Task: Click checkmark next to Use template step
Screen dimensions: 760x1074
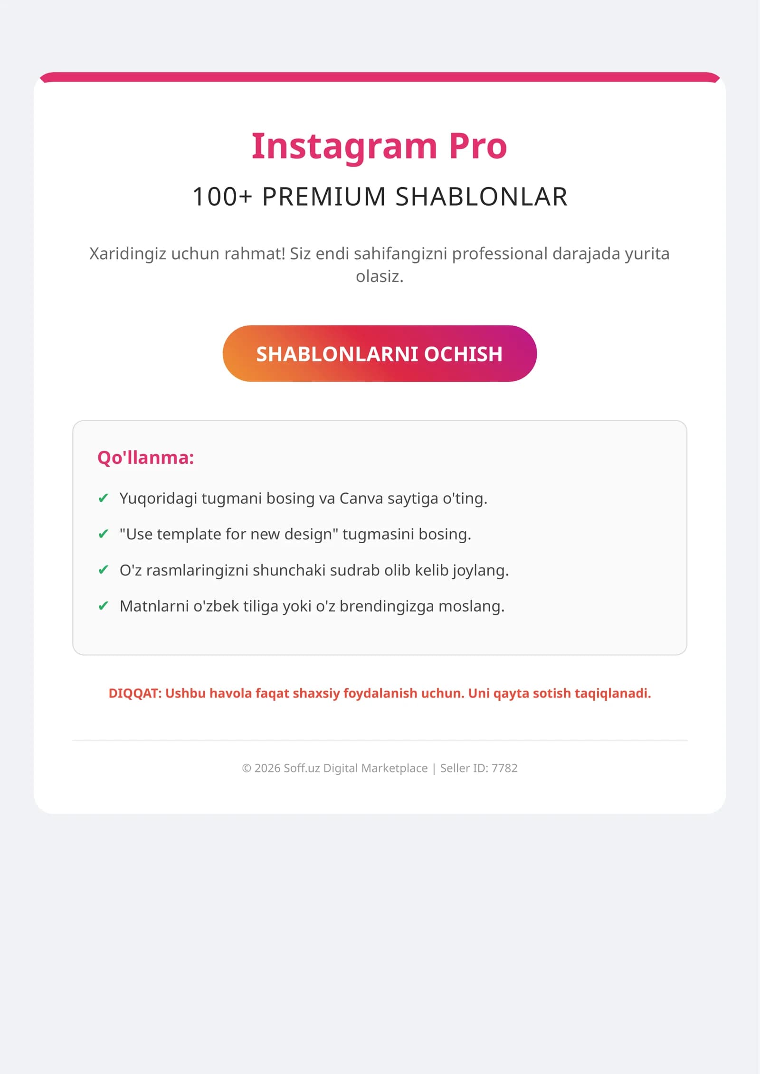Action: (x=103, y=534)
